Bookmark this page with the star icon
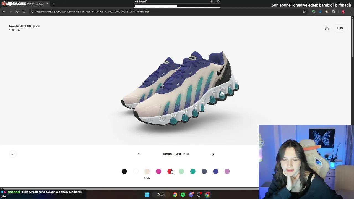 point(304,12)
